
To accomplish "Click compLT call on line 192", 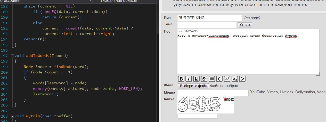I will click(73, 28).
